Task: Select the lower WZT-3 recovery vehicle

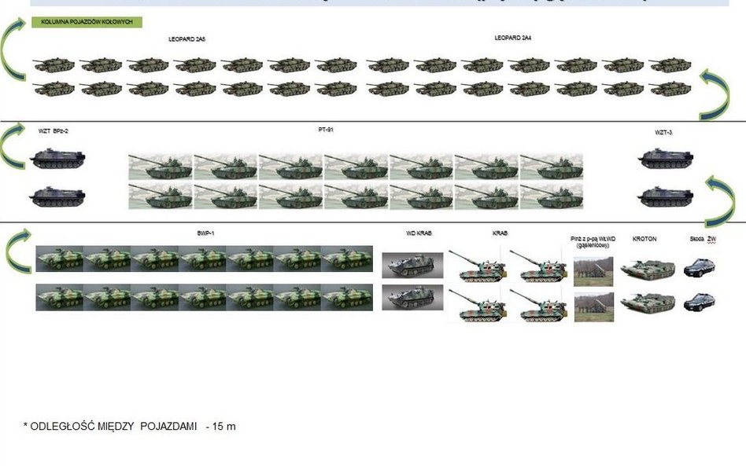Action: click(x=666, y=196)
